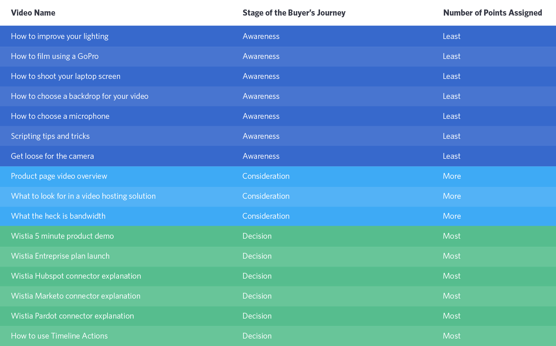Select Wistia 5 minute product demo
Image resolution: width=556 pixels, height=346 pixels.
(x=62, y=236)
